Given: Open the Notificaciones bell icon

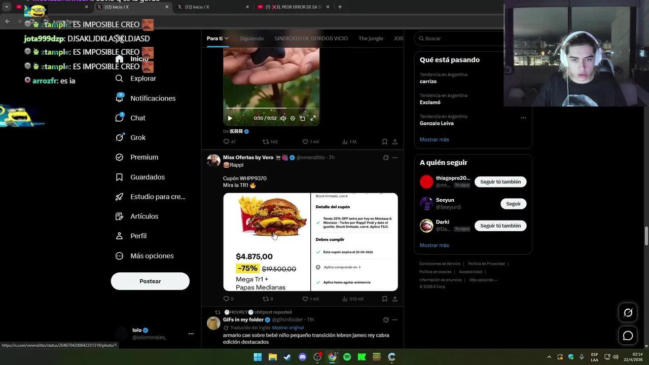Looking at the screenshot, I should pos(120,98).
